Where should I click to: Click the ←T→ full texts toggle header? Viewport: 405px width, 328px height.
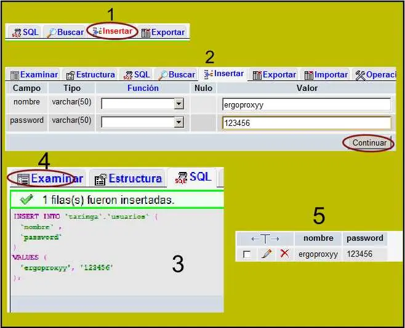[x=265, y=238]
